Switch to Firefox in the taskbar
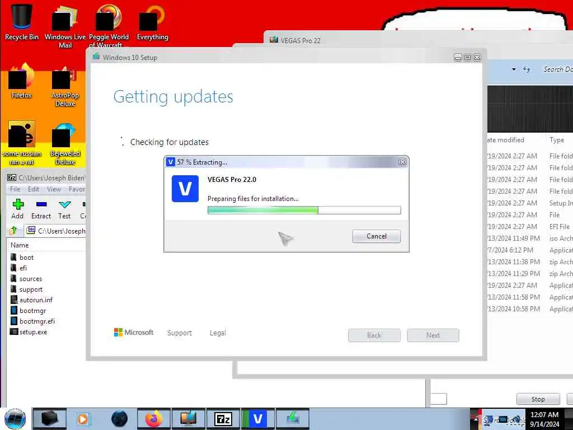This screenshot has width=573, height=430. pyautogui.click(x=153, y=419)
